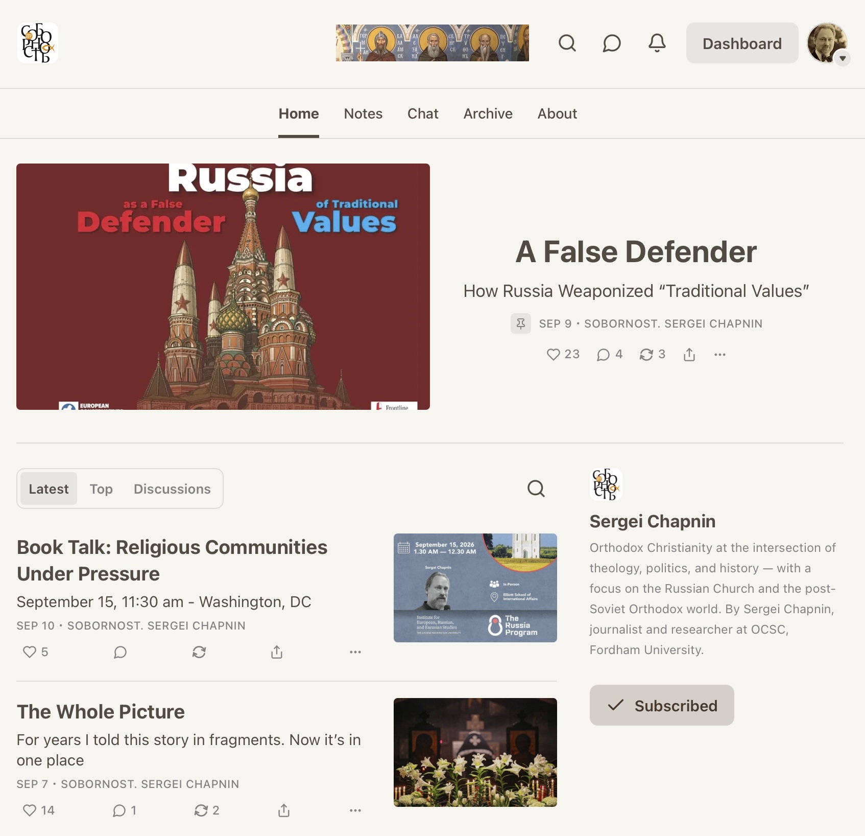Open comments on The Whole Picture
This screenshot has width=865, height=836.
pyautogui.click(x=124, y=810)
